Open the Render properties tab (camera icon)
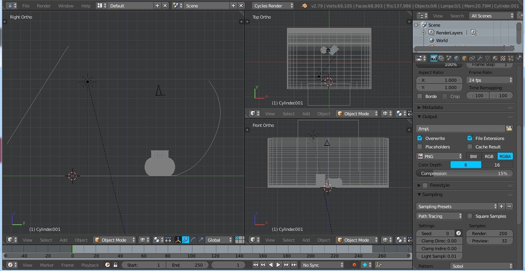Image resolution: width=525 pixels, height=271 pixels. [434, 58]
